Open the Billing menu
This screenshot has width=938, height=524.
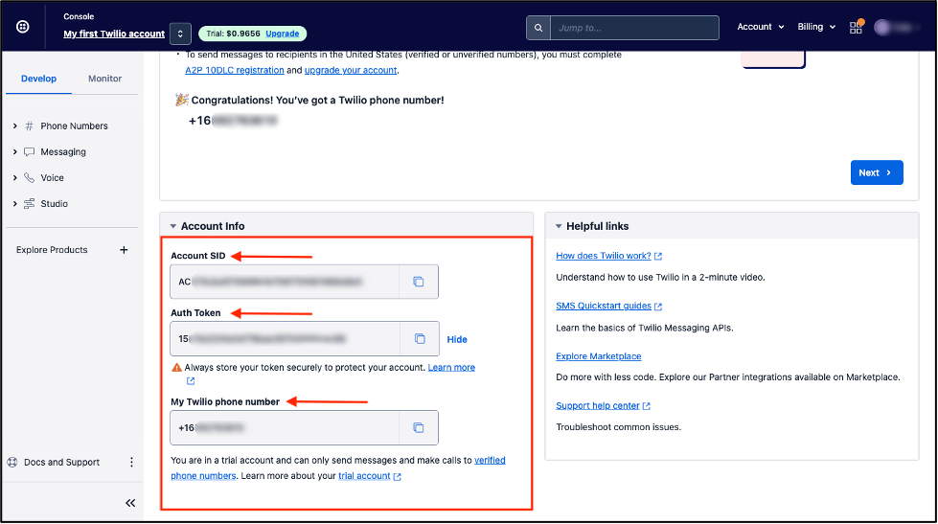[816, 27]
